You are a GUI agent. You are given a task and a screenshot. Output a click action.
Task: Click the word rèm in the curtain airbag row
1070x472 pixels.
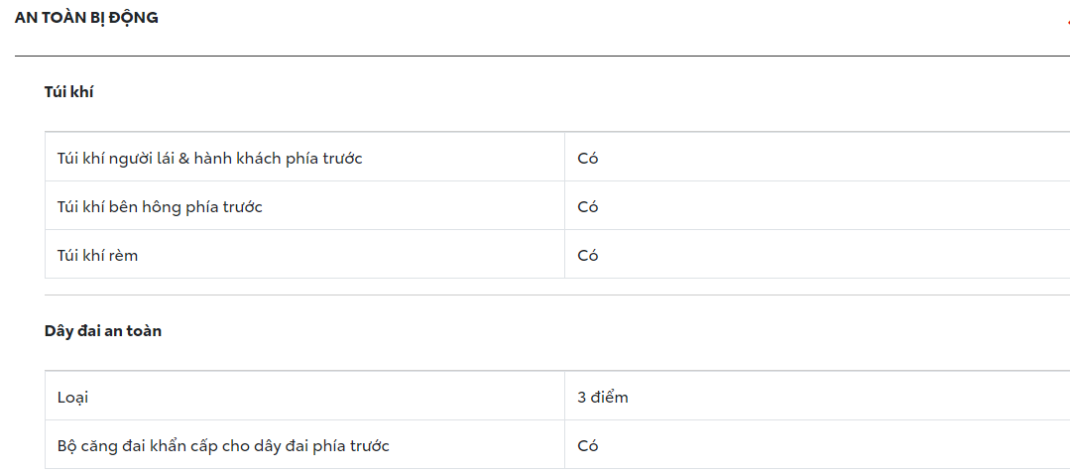point(123,255)
